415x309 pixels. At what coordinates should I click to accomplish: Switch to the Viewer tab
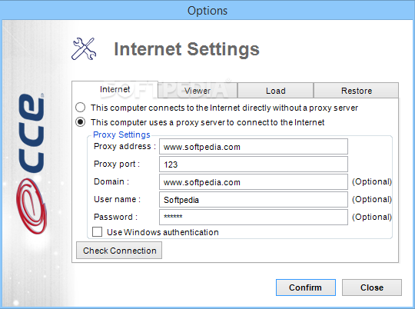coord(198,91)
